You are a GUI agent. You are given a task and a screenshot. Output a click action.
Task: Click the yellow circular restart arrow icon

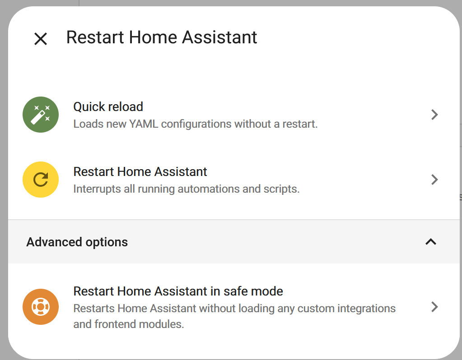click(x=41, y=180)
